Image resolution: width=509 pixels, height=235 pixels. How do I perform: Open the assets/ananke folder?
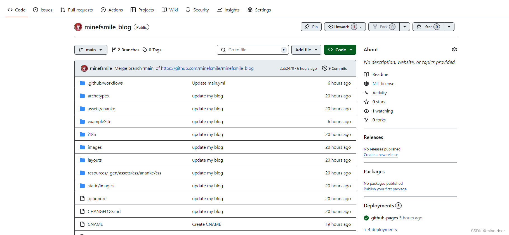(x=102, y=109)
